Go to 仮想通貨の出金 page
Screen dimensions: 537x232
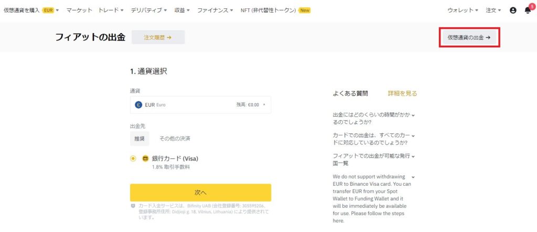(469, 38)
